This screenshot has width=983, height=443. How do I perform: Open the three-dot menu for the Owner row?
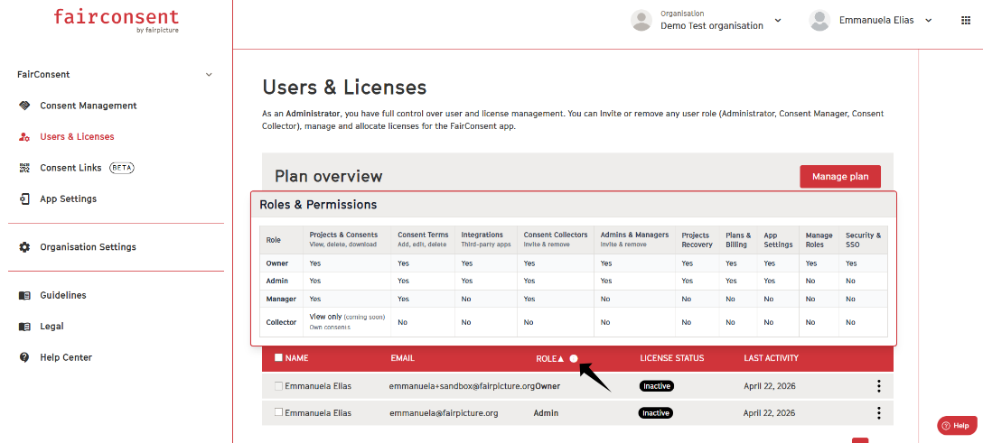click(879, 386)
